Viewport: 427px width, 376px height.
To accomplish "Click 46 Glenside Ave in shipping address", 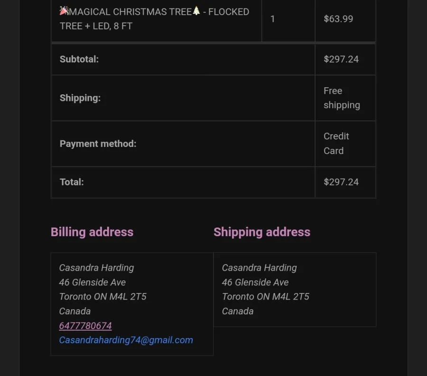I will (x=255, y=282).
